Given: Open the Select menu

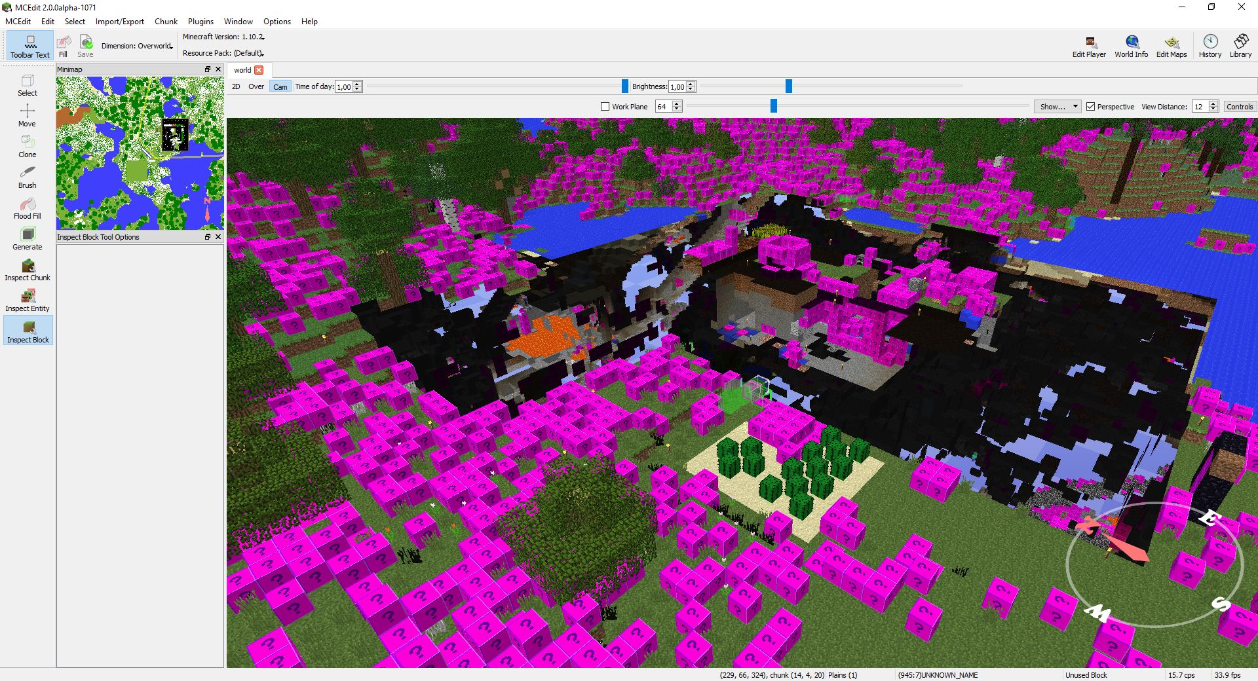Looking at the screenshot, I should pos(75,22).
